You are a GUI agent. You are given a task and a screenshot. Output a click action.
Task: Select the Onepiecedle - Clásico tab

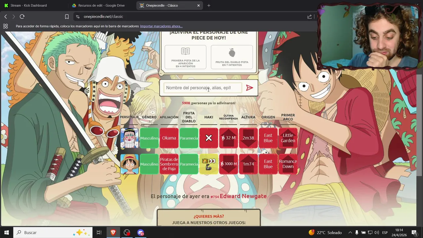(170, 6)
